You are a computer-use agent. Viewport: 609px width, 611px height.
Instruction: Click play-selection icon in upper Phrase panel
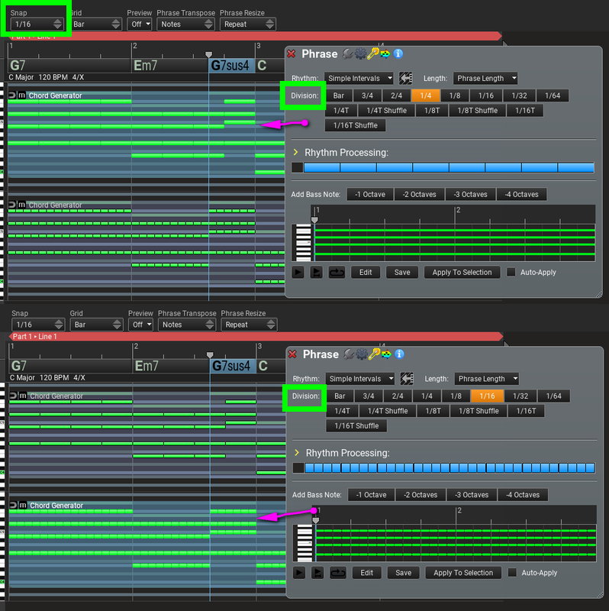coord(316,273)
